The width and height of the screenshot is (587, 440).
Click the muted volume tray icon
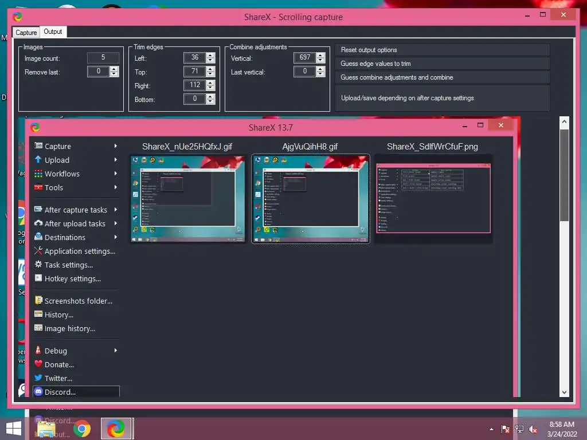tap(533, 429)
